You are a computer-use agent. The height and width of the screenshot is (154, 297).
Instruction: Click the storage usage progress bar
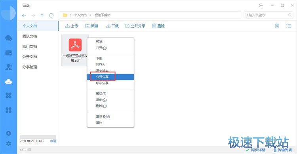tap(38, 137)
